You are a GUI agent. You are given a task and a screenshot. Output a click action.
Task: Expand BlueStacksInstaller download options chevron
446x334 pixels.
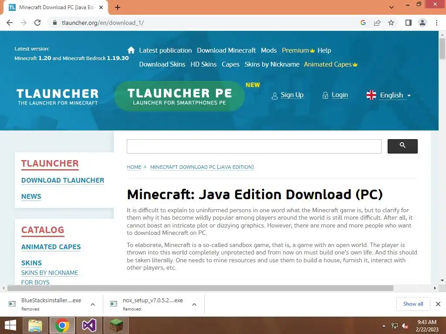coord(93,304)
